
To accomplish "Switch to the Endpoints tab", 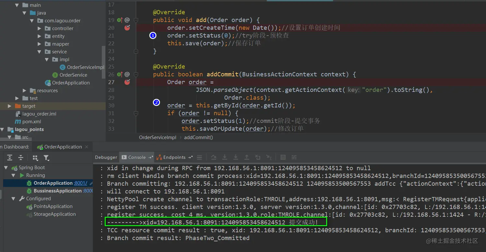I will coord(174,158).
